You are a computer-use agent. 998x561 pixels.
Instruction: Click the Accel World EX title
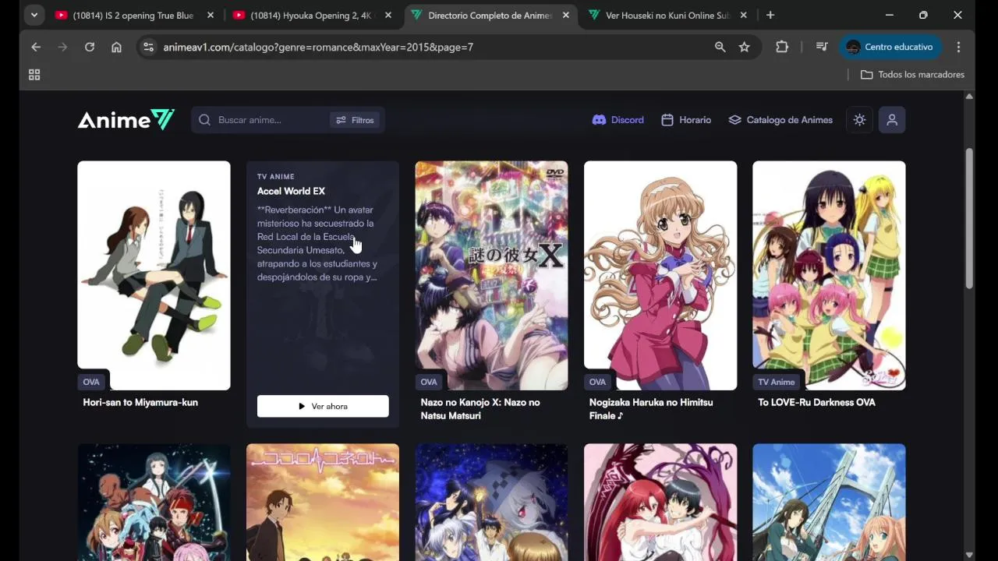point(291,191)
